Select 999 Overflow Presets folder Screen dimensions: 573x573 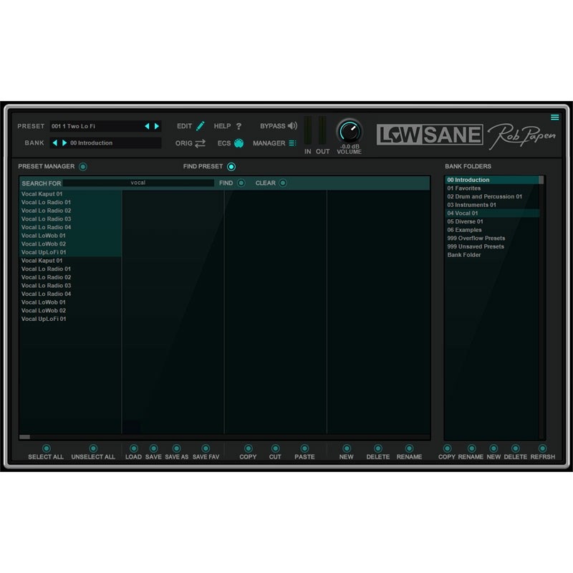pyautogui.click(x=492, y=239)
